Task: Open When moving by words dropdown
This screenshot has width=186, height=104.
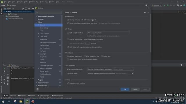Action: (x=110, y=69)
